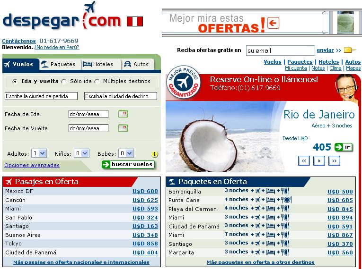Click the U$D 404 Ciudad de Panamá flight price

click(145, 252)
